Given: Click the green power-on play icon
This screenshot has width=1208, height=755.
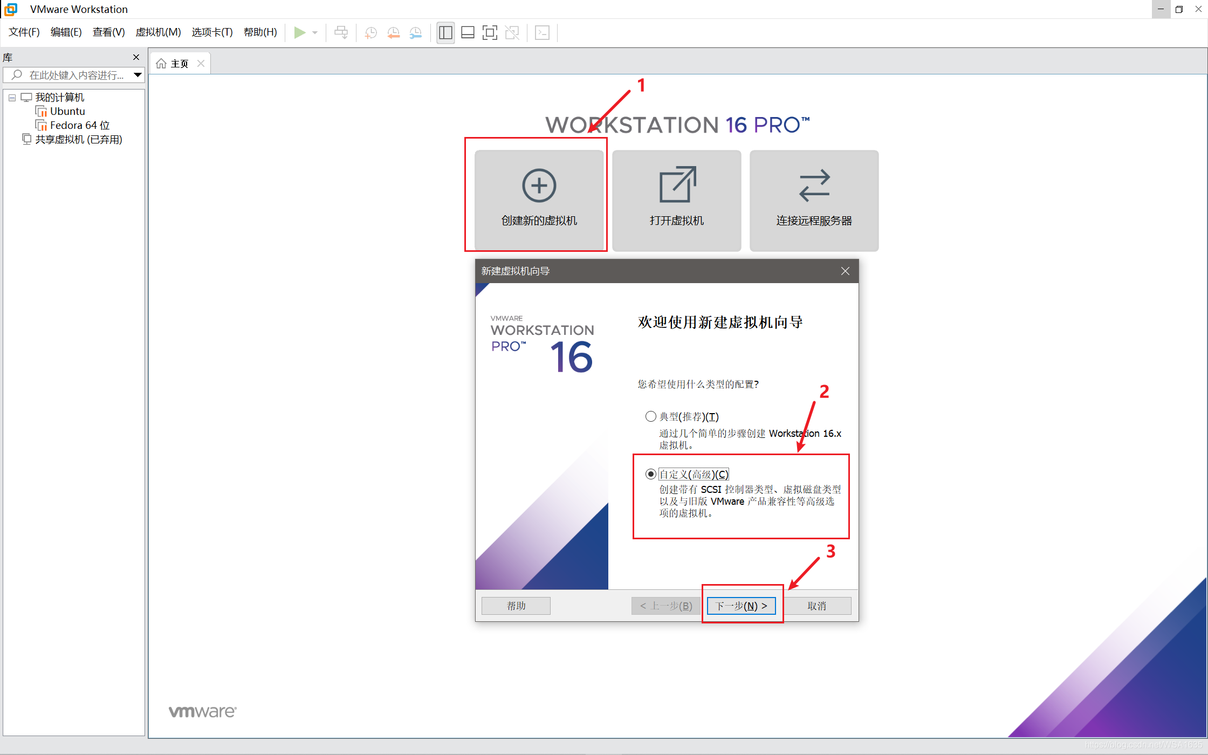Looking at the screenshot, I should [x=300, y=32].
